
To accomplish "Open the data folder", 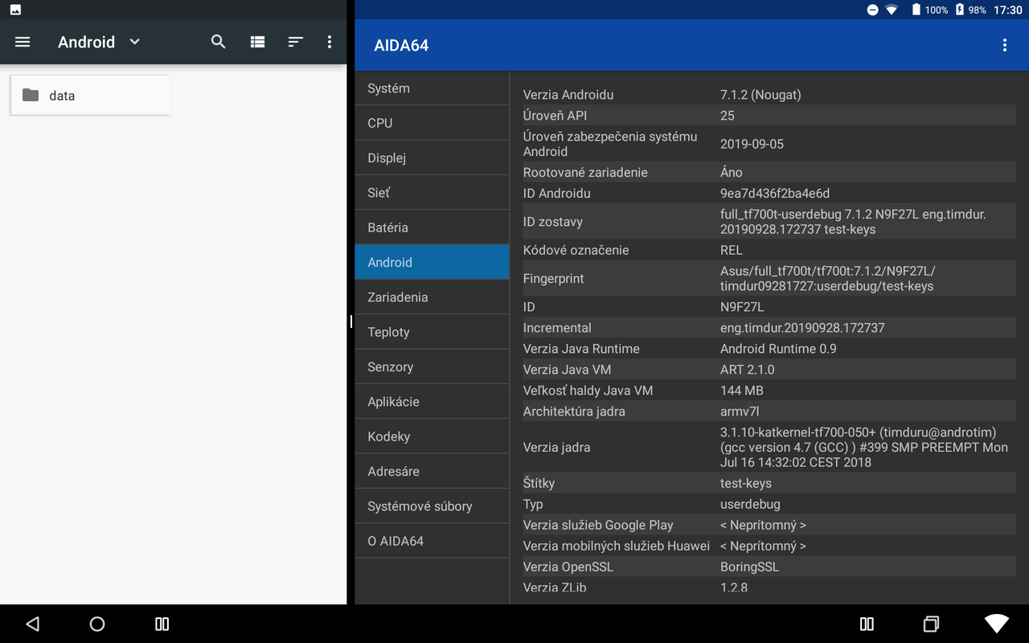I will point(90,96).
